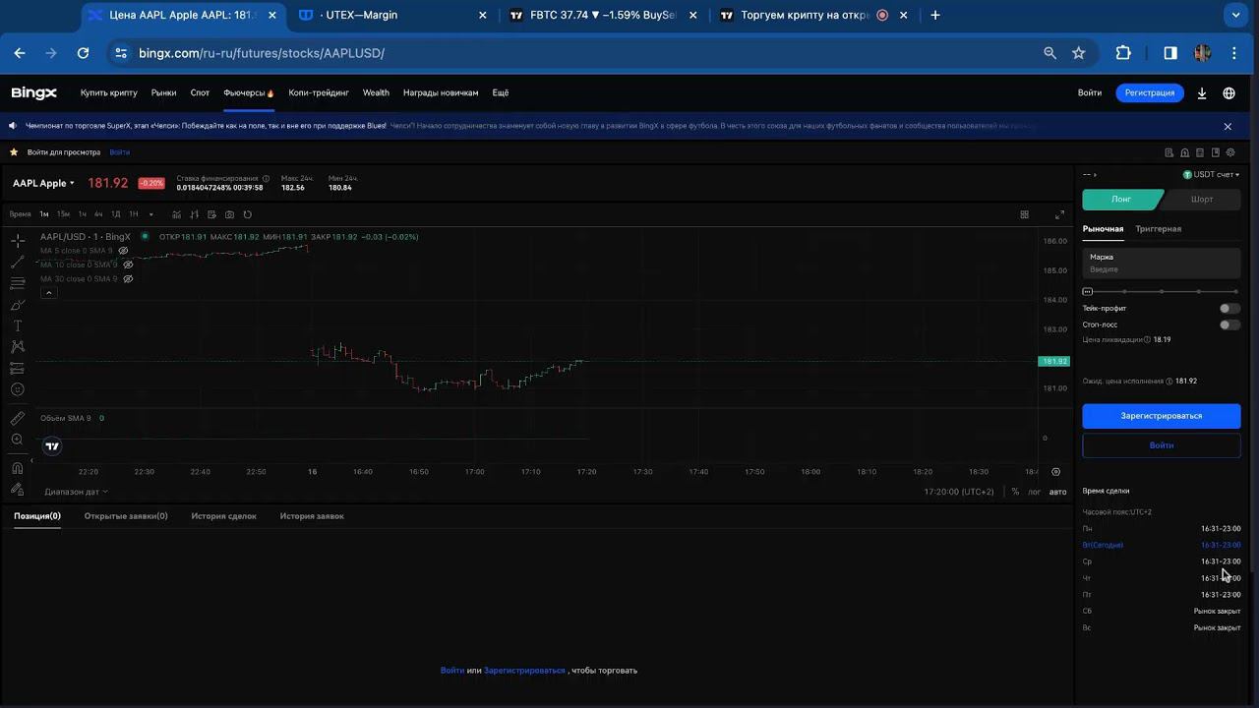Screen dimensions: 1259x708
Task: Open the forecasting and measuring tools
Action: 18,369
